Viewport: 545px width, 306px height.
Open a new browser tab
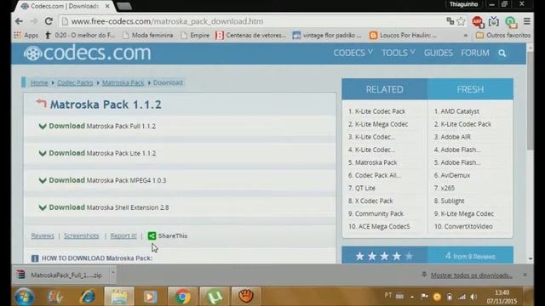[123, 6]
